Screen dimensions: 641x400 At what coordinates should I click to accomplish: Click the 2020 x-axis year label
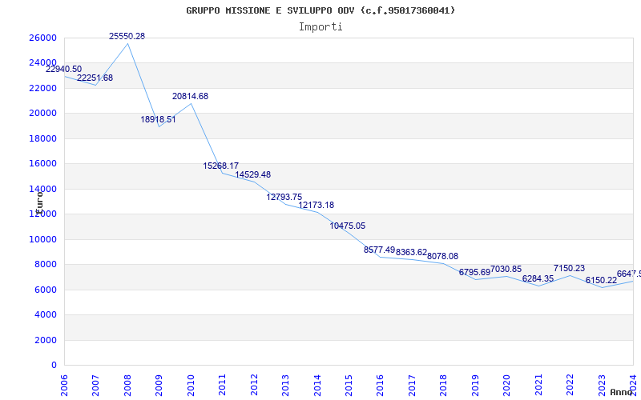pos(507,386)
